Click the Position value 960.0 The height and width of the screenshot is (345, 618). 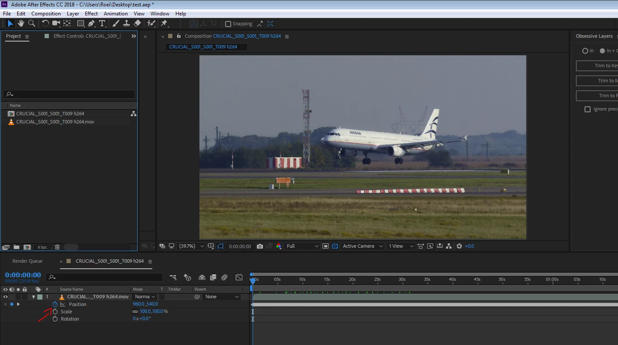(x=139, y=304)
